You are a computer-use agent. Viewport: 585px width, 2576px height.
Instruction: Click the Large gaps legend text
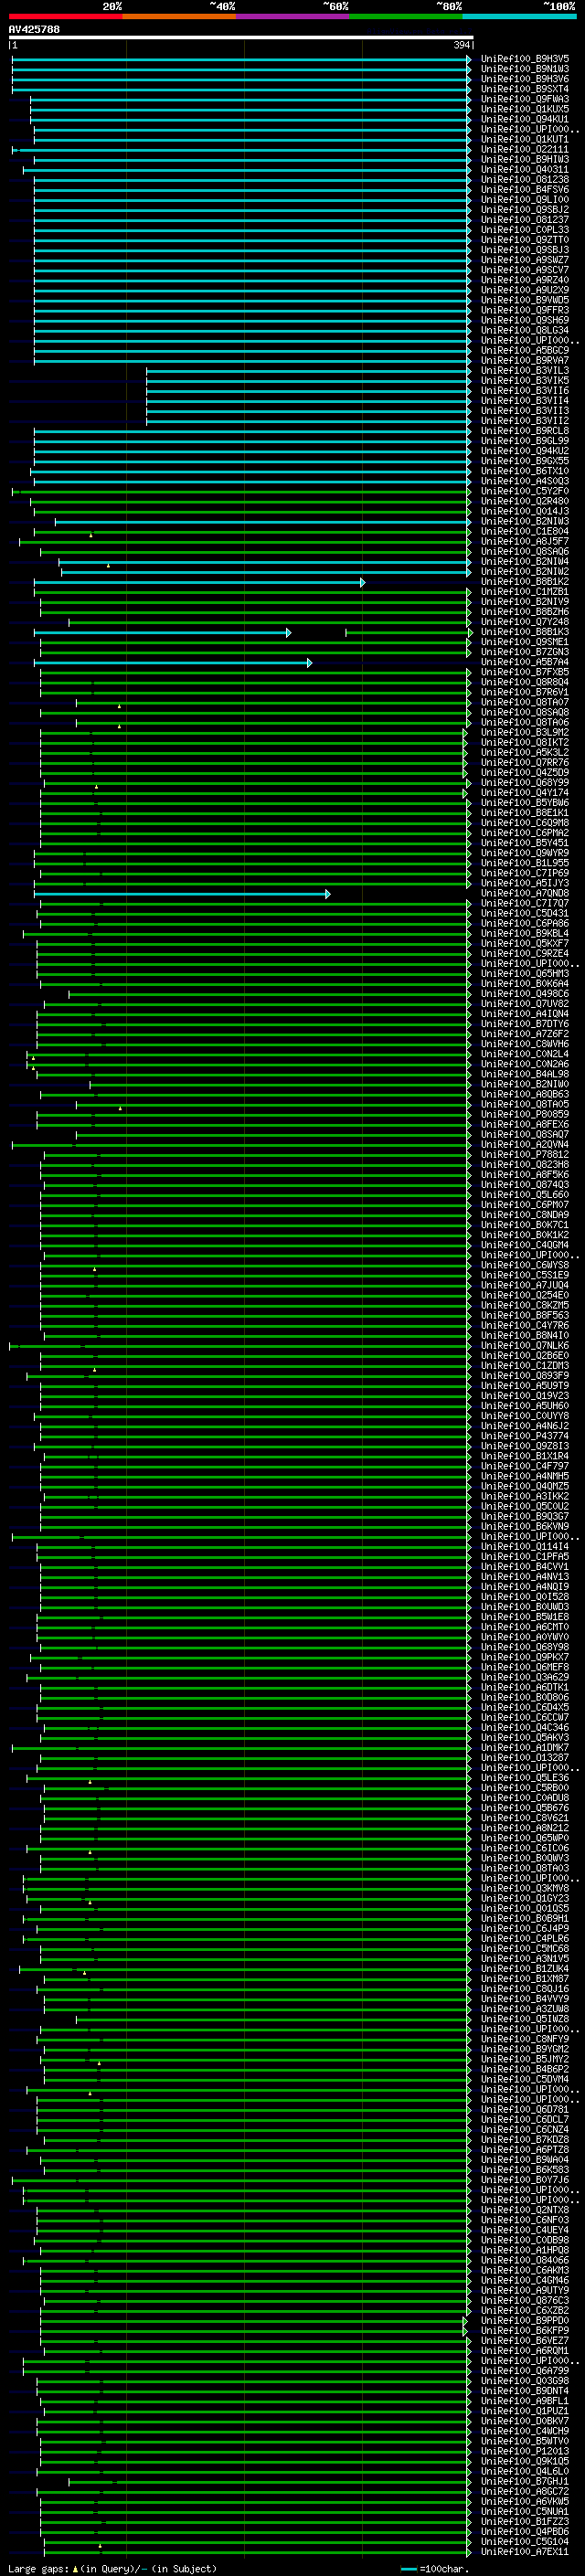pyautogui.click(x=112, y=2568)
